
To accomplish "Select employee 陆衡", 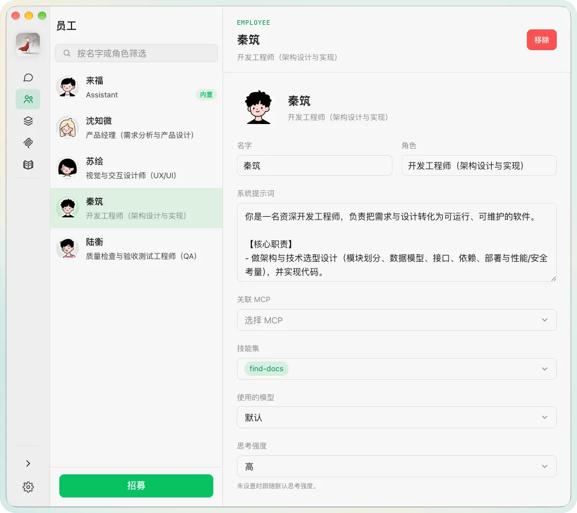I will pyautogui.click(x=136, y=248).
